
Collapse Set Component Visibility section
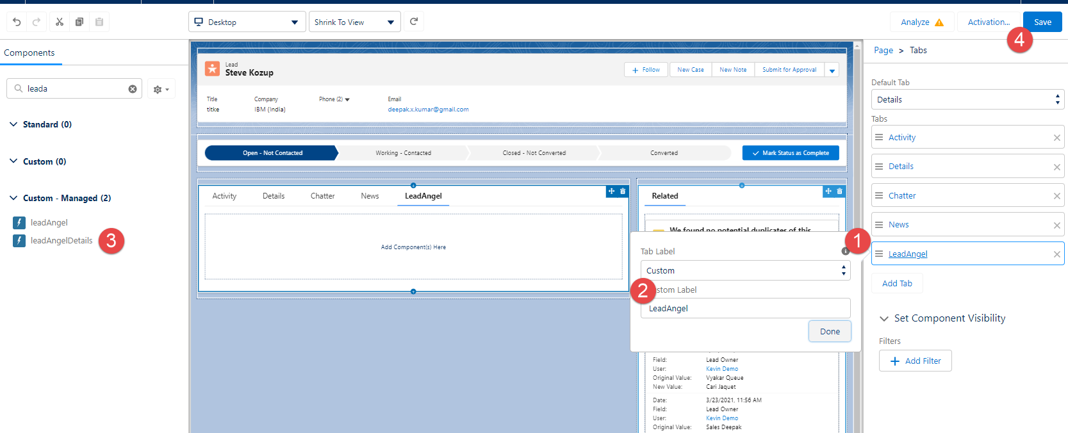tap(884, 318)
